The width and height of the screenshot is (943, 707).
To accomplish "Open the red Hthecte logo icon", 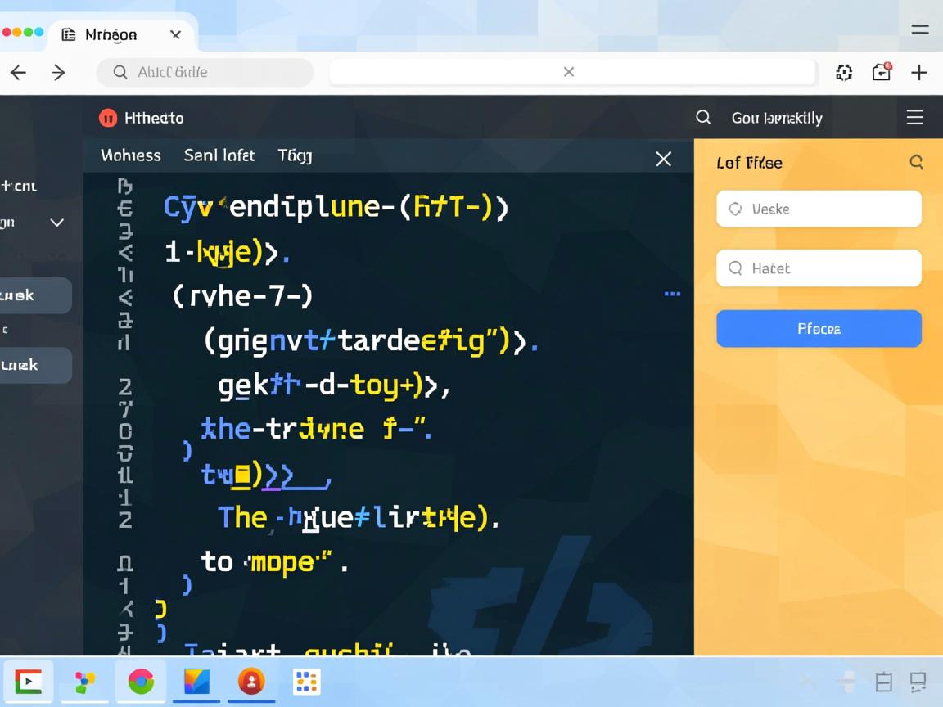I will 108,118.
